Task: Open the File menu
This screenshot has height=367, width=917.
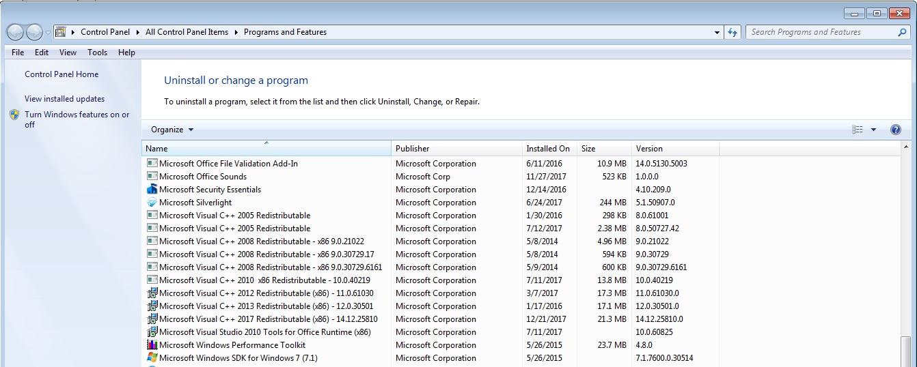Action: pos(18,53)
